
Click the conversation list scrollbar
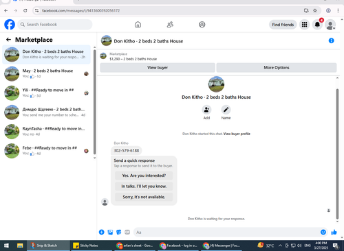[94, 103]
